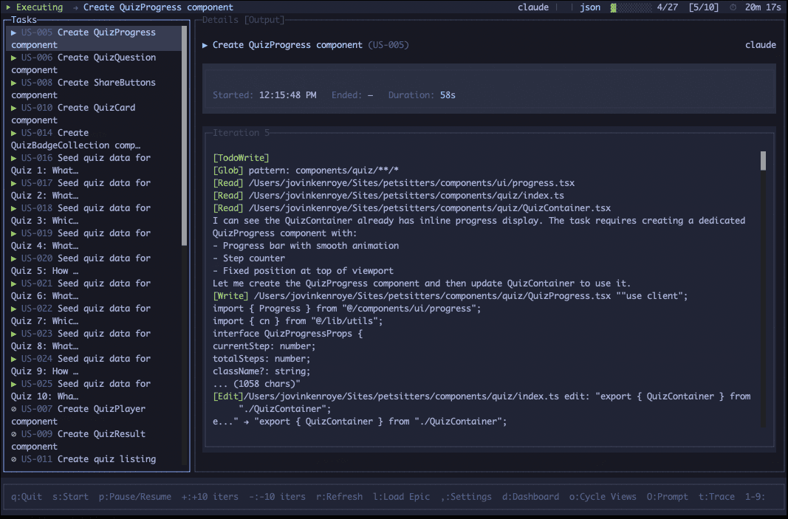The height and width of the screenshot is (519, 788).
Task: Click the play arrow beside US-005 task
Action: [x=14, y=32]
